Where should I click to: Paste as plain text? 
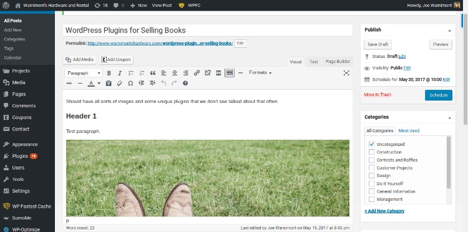click(x=109, y=84)
